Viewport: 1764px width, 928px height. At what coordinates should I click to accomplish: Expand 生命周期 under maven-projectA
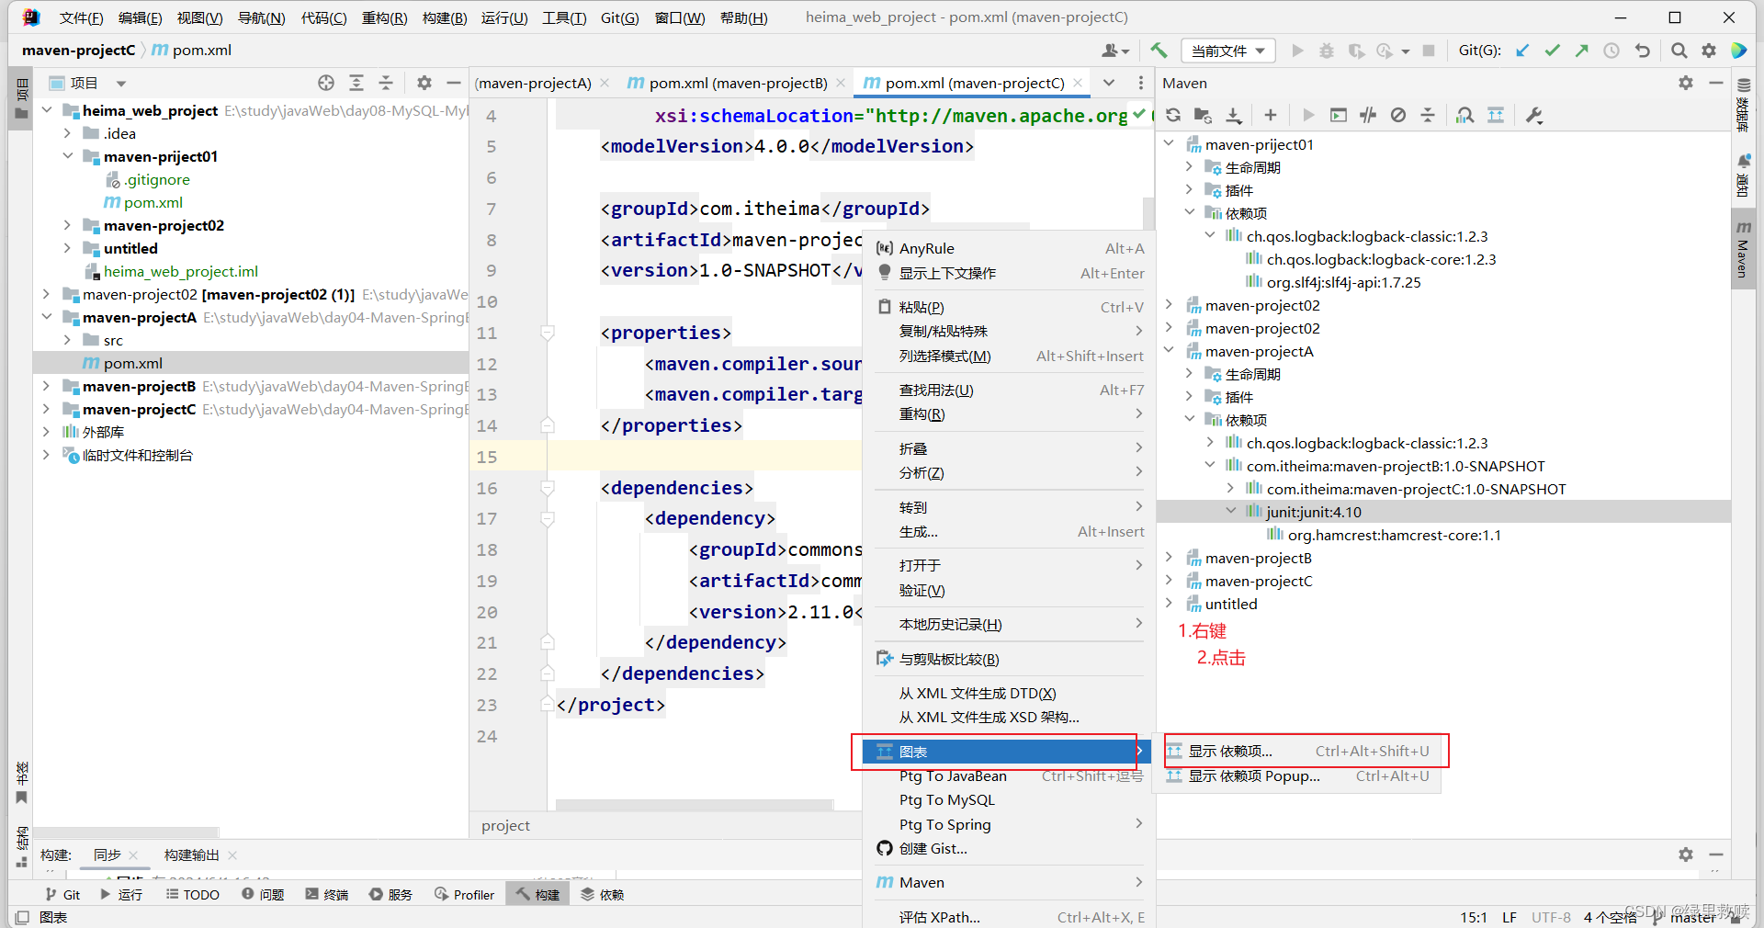pos(1189,374)
